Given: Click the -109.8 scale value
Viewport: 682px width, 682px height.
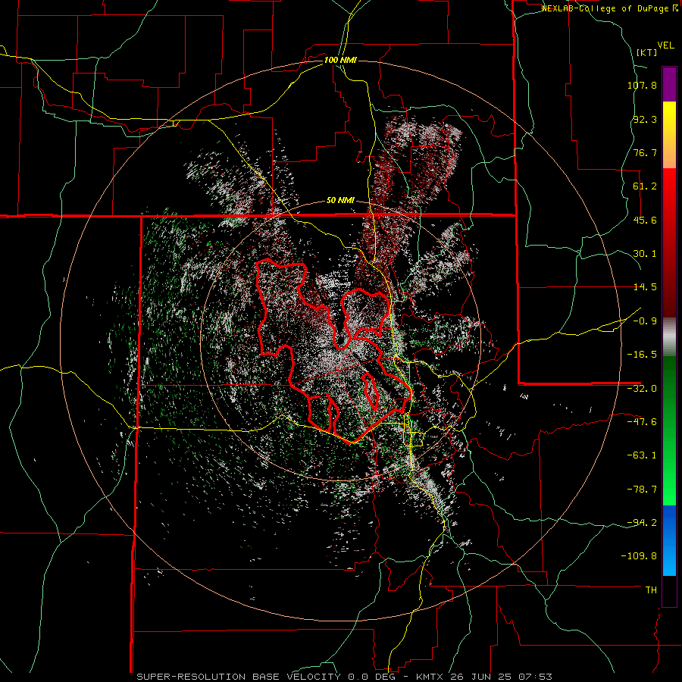Looking at the screenshot, I should click(640, 556).
